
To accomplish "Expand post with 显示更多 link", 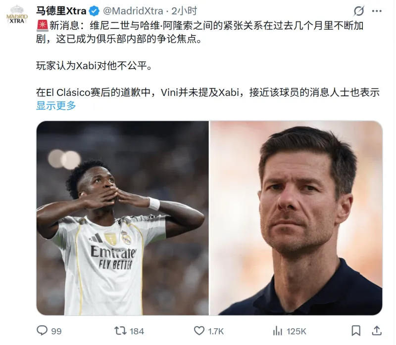I will [56, 105].
